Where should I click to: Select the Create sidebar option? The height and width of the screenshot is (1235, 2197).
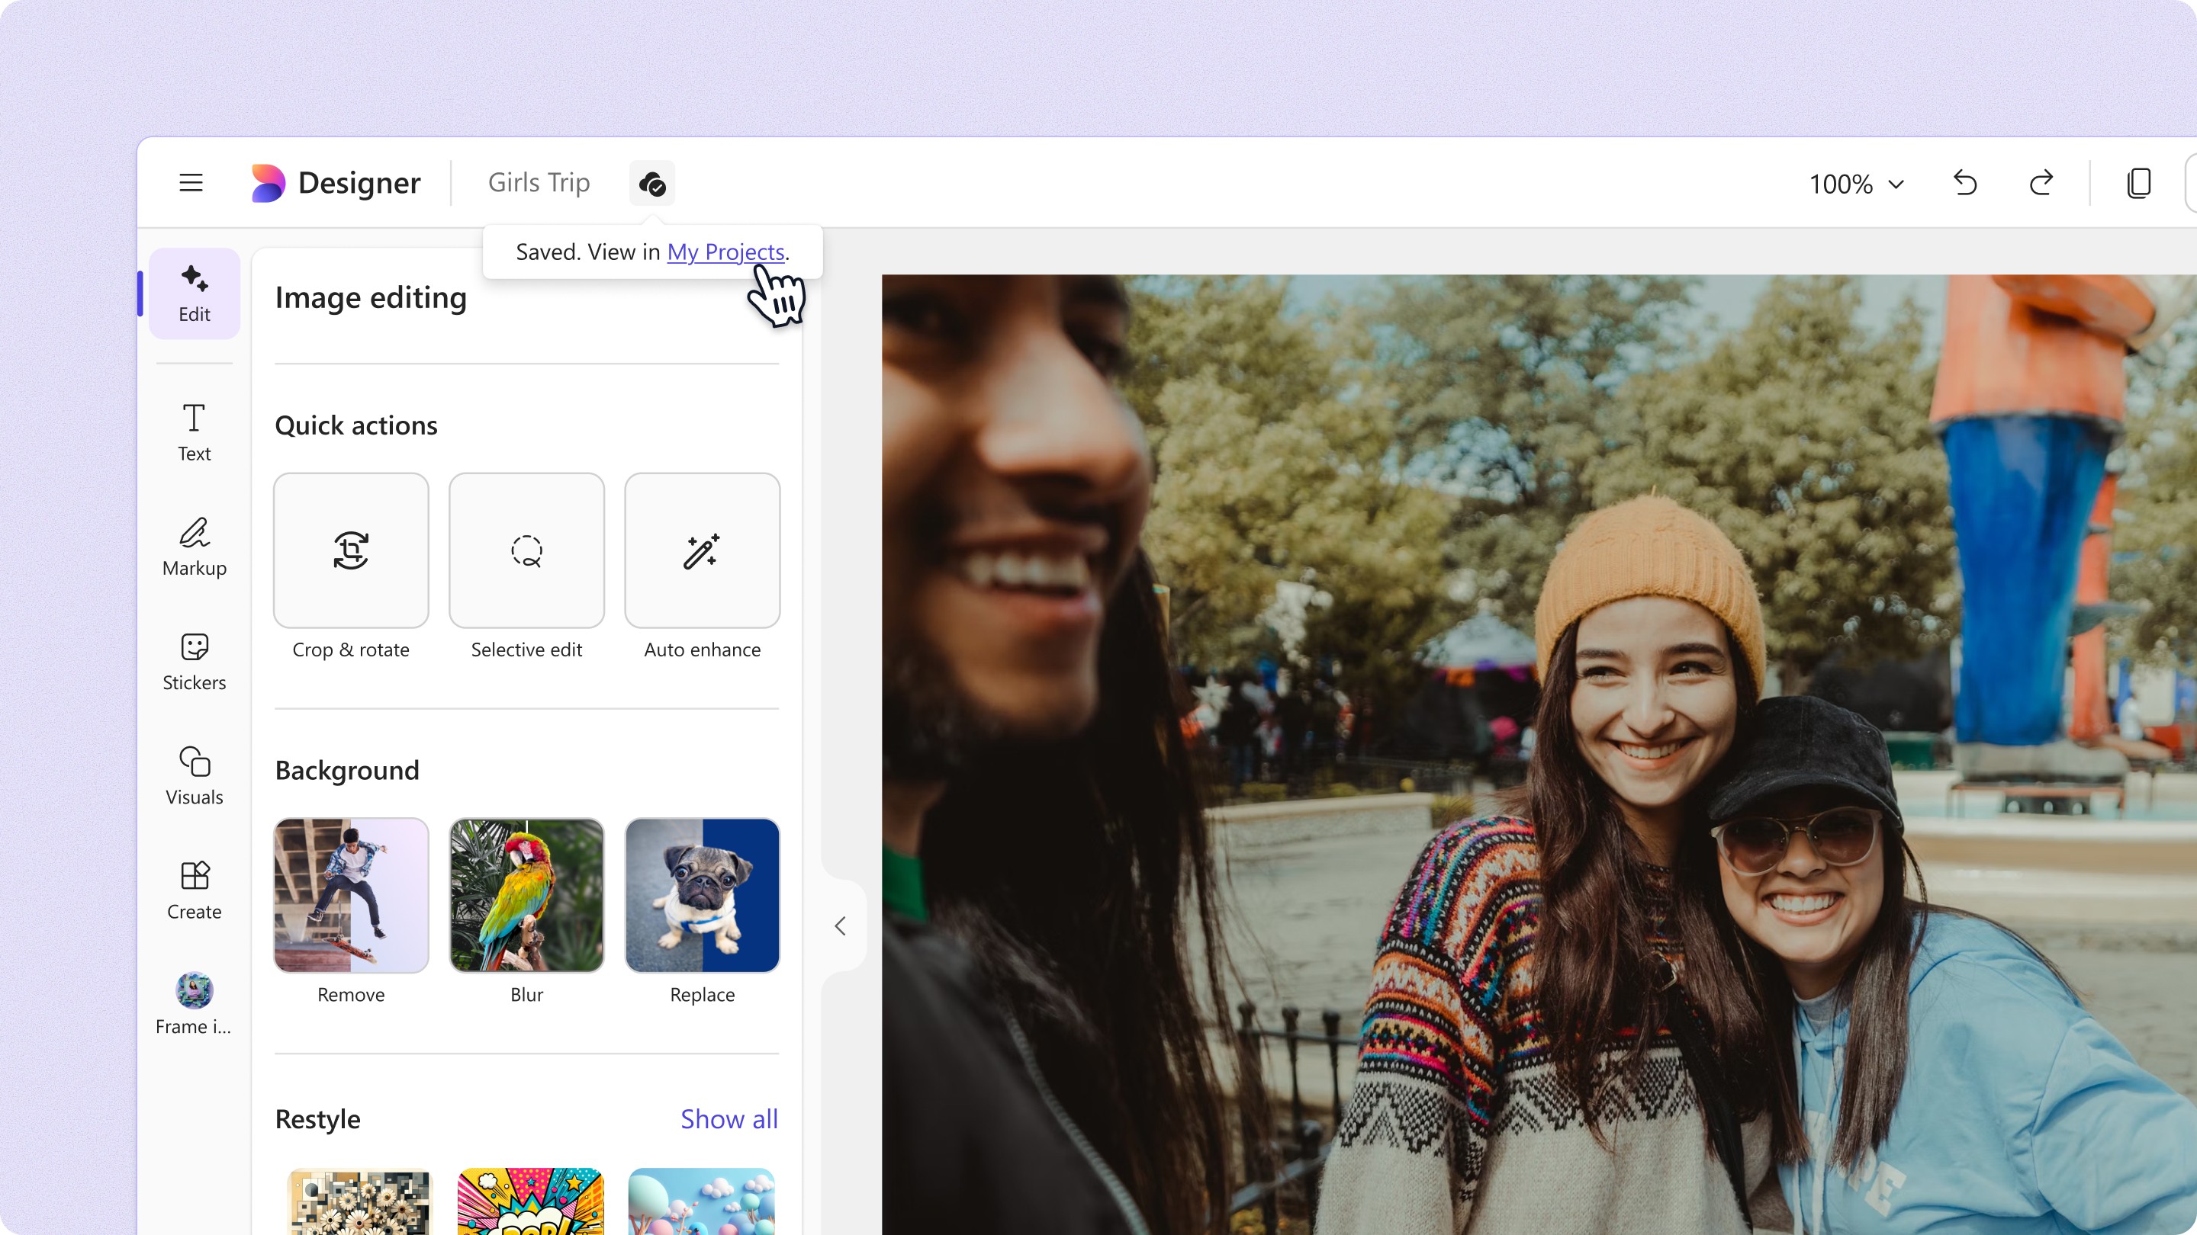coord(195,890)
